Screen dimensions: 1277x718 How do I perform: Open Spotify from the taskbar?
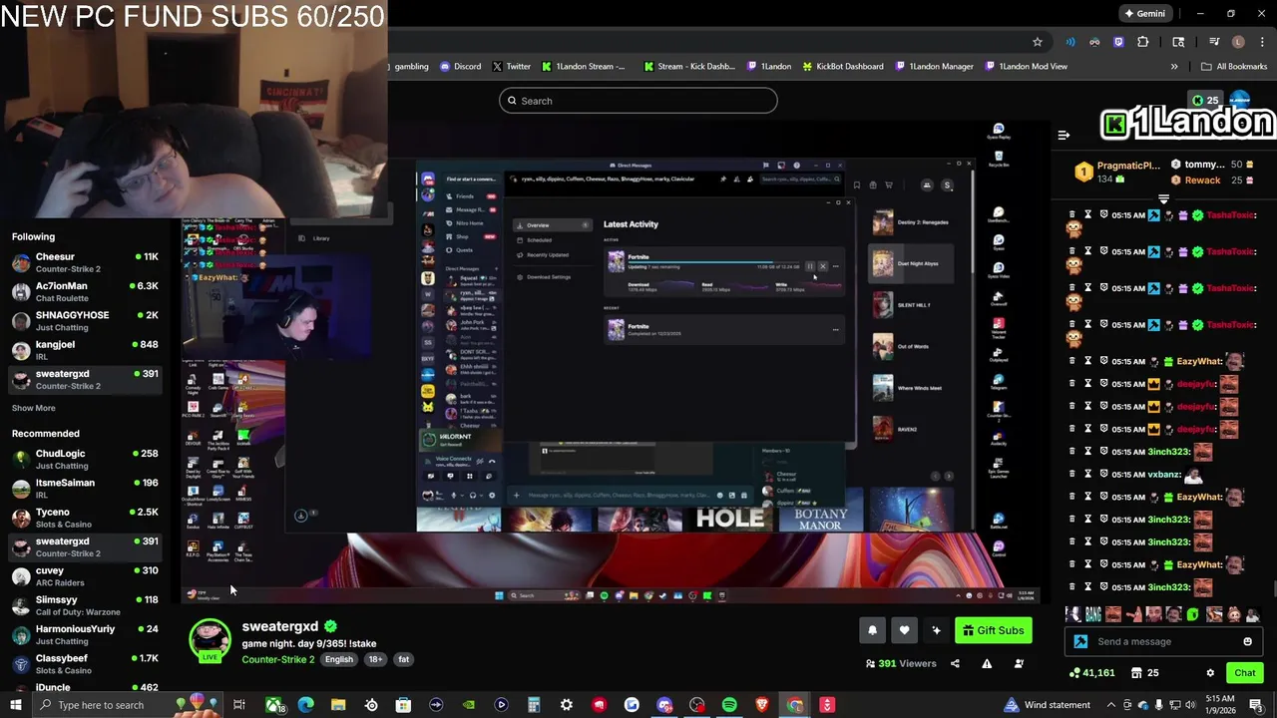pos(729,705)
